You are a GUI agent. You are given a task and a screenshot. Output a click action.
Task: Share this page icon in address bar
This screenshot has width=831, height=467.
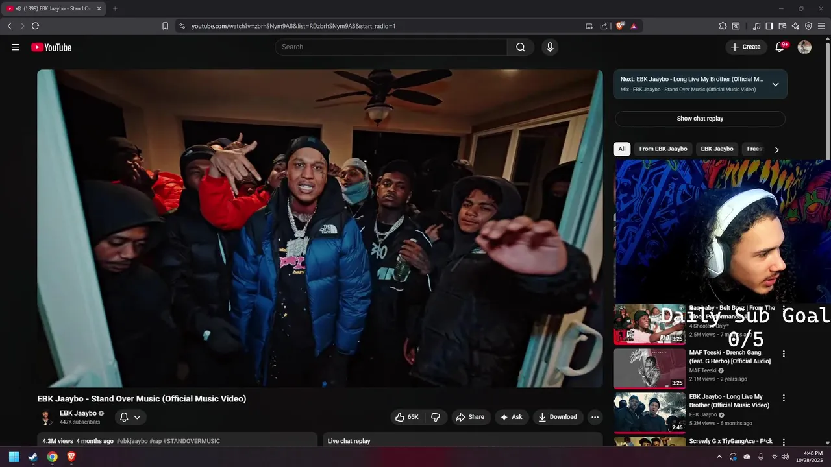604,26
